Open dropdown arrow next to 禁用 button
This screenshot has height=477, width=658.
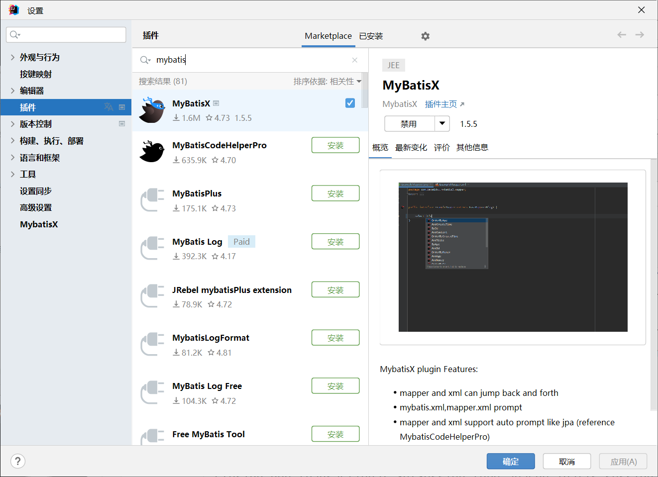442,124
